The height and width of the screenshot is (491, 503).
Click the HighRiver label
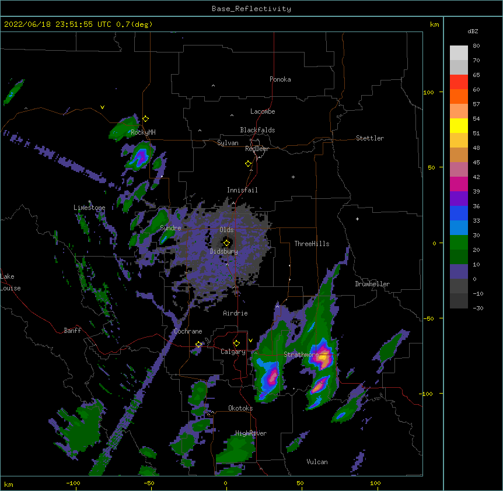(x=251, y=433)
